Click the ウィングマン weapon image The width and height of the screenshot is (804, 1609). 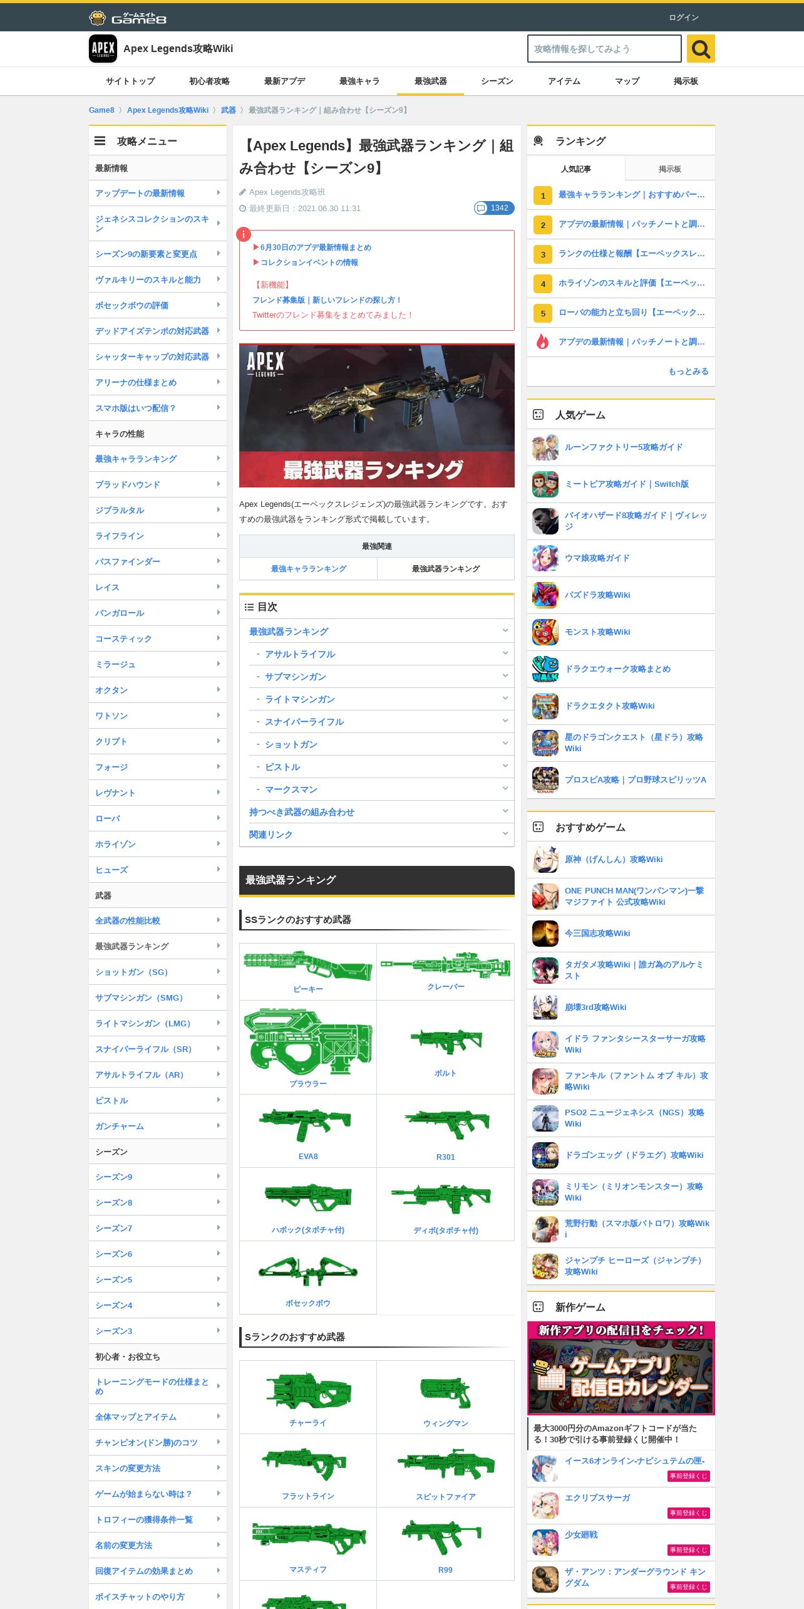coord(446,1392)
